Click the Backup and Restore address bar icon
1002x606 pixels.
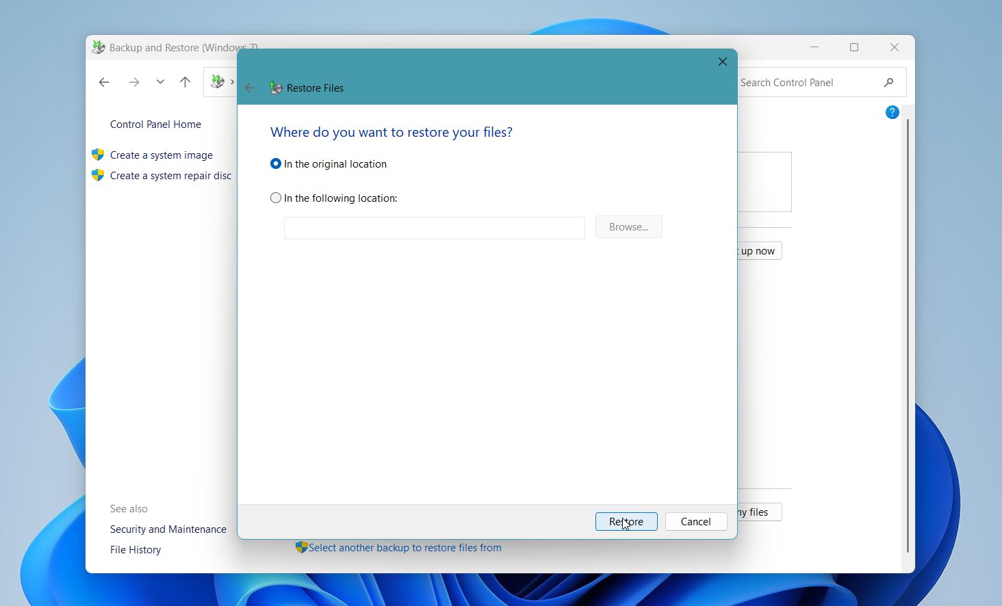218,81
